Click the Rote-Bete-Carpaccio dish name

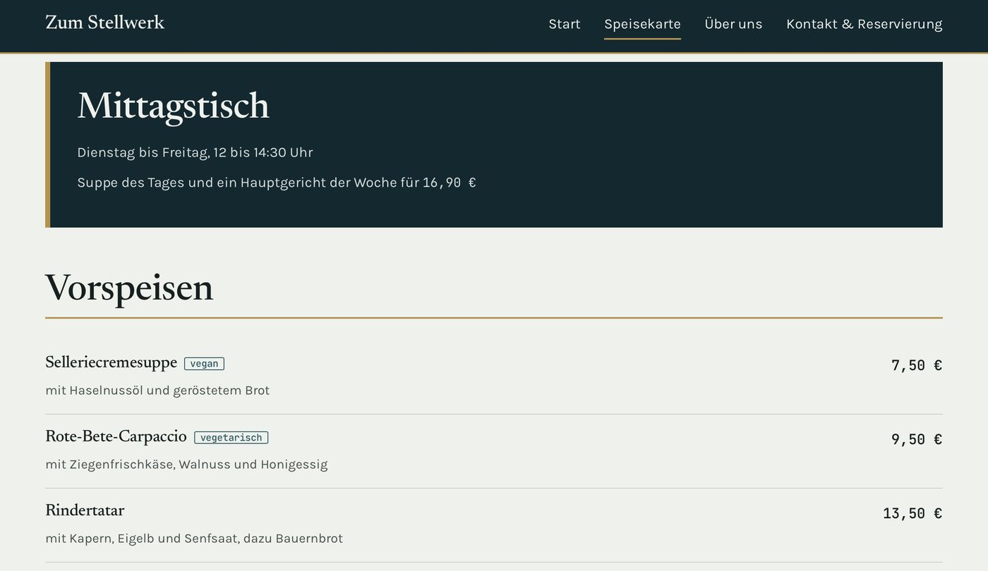tap(116, 436)
